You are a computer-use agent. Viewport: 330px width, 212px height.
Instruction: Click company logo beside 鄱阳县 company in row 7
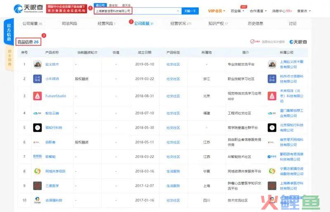pos(272,156)
